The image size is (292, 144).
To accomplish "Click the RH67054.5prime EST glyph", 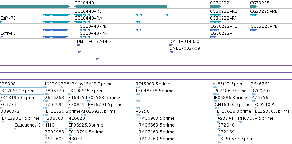I will (240, 122).
